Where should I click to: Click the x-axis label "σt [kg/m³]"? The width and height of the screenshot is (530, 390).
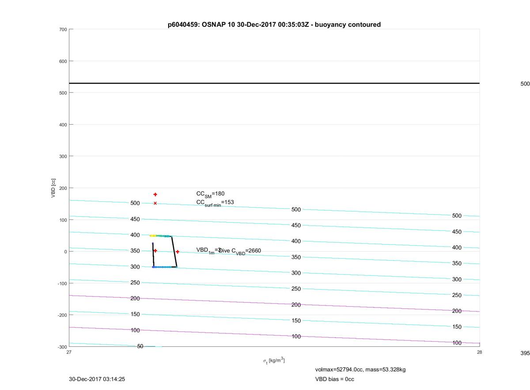coord(274,361)
